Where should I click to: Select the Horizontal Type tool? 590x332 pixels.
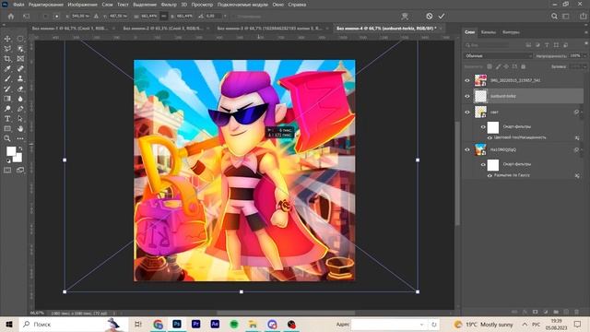point(7,119)
